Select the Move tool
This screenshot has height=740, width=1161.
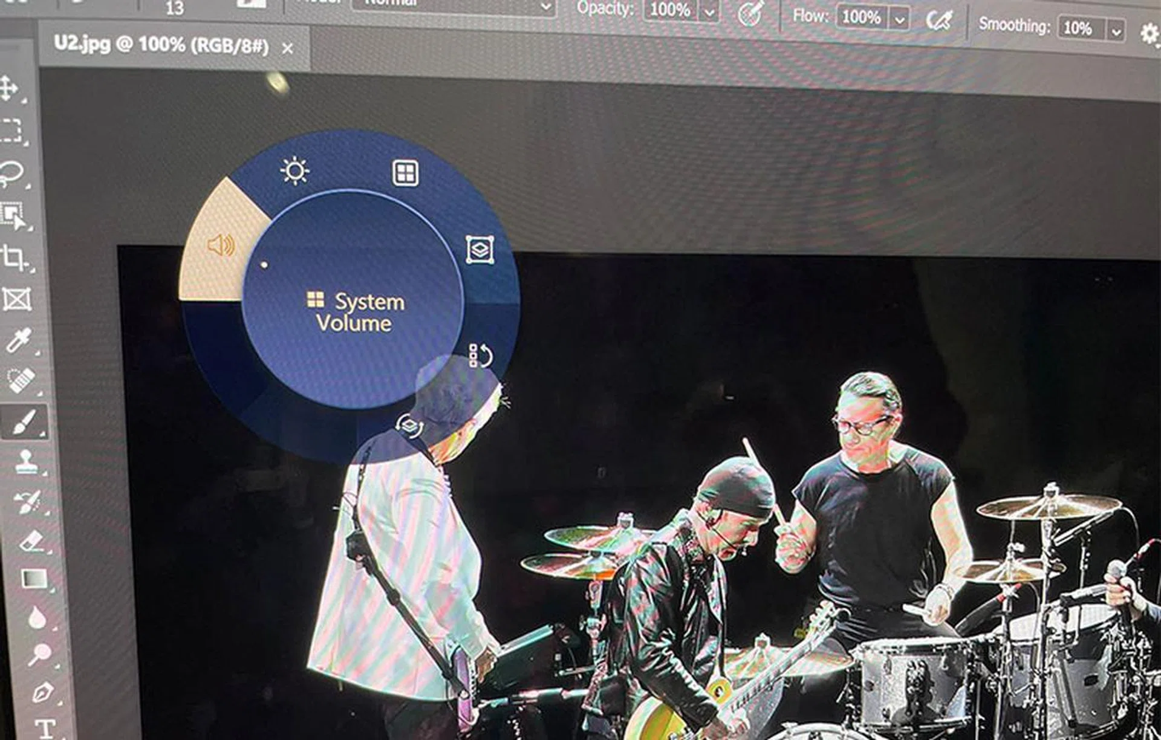click(x=8, y=88)
